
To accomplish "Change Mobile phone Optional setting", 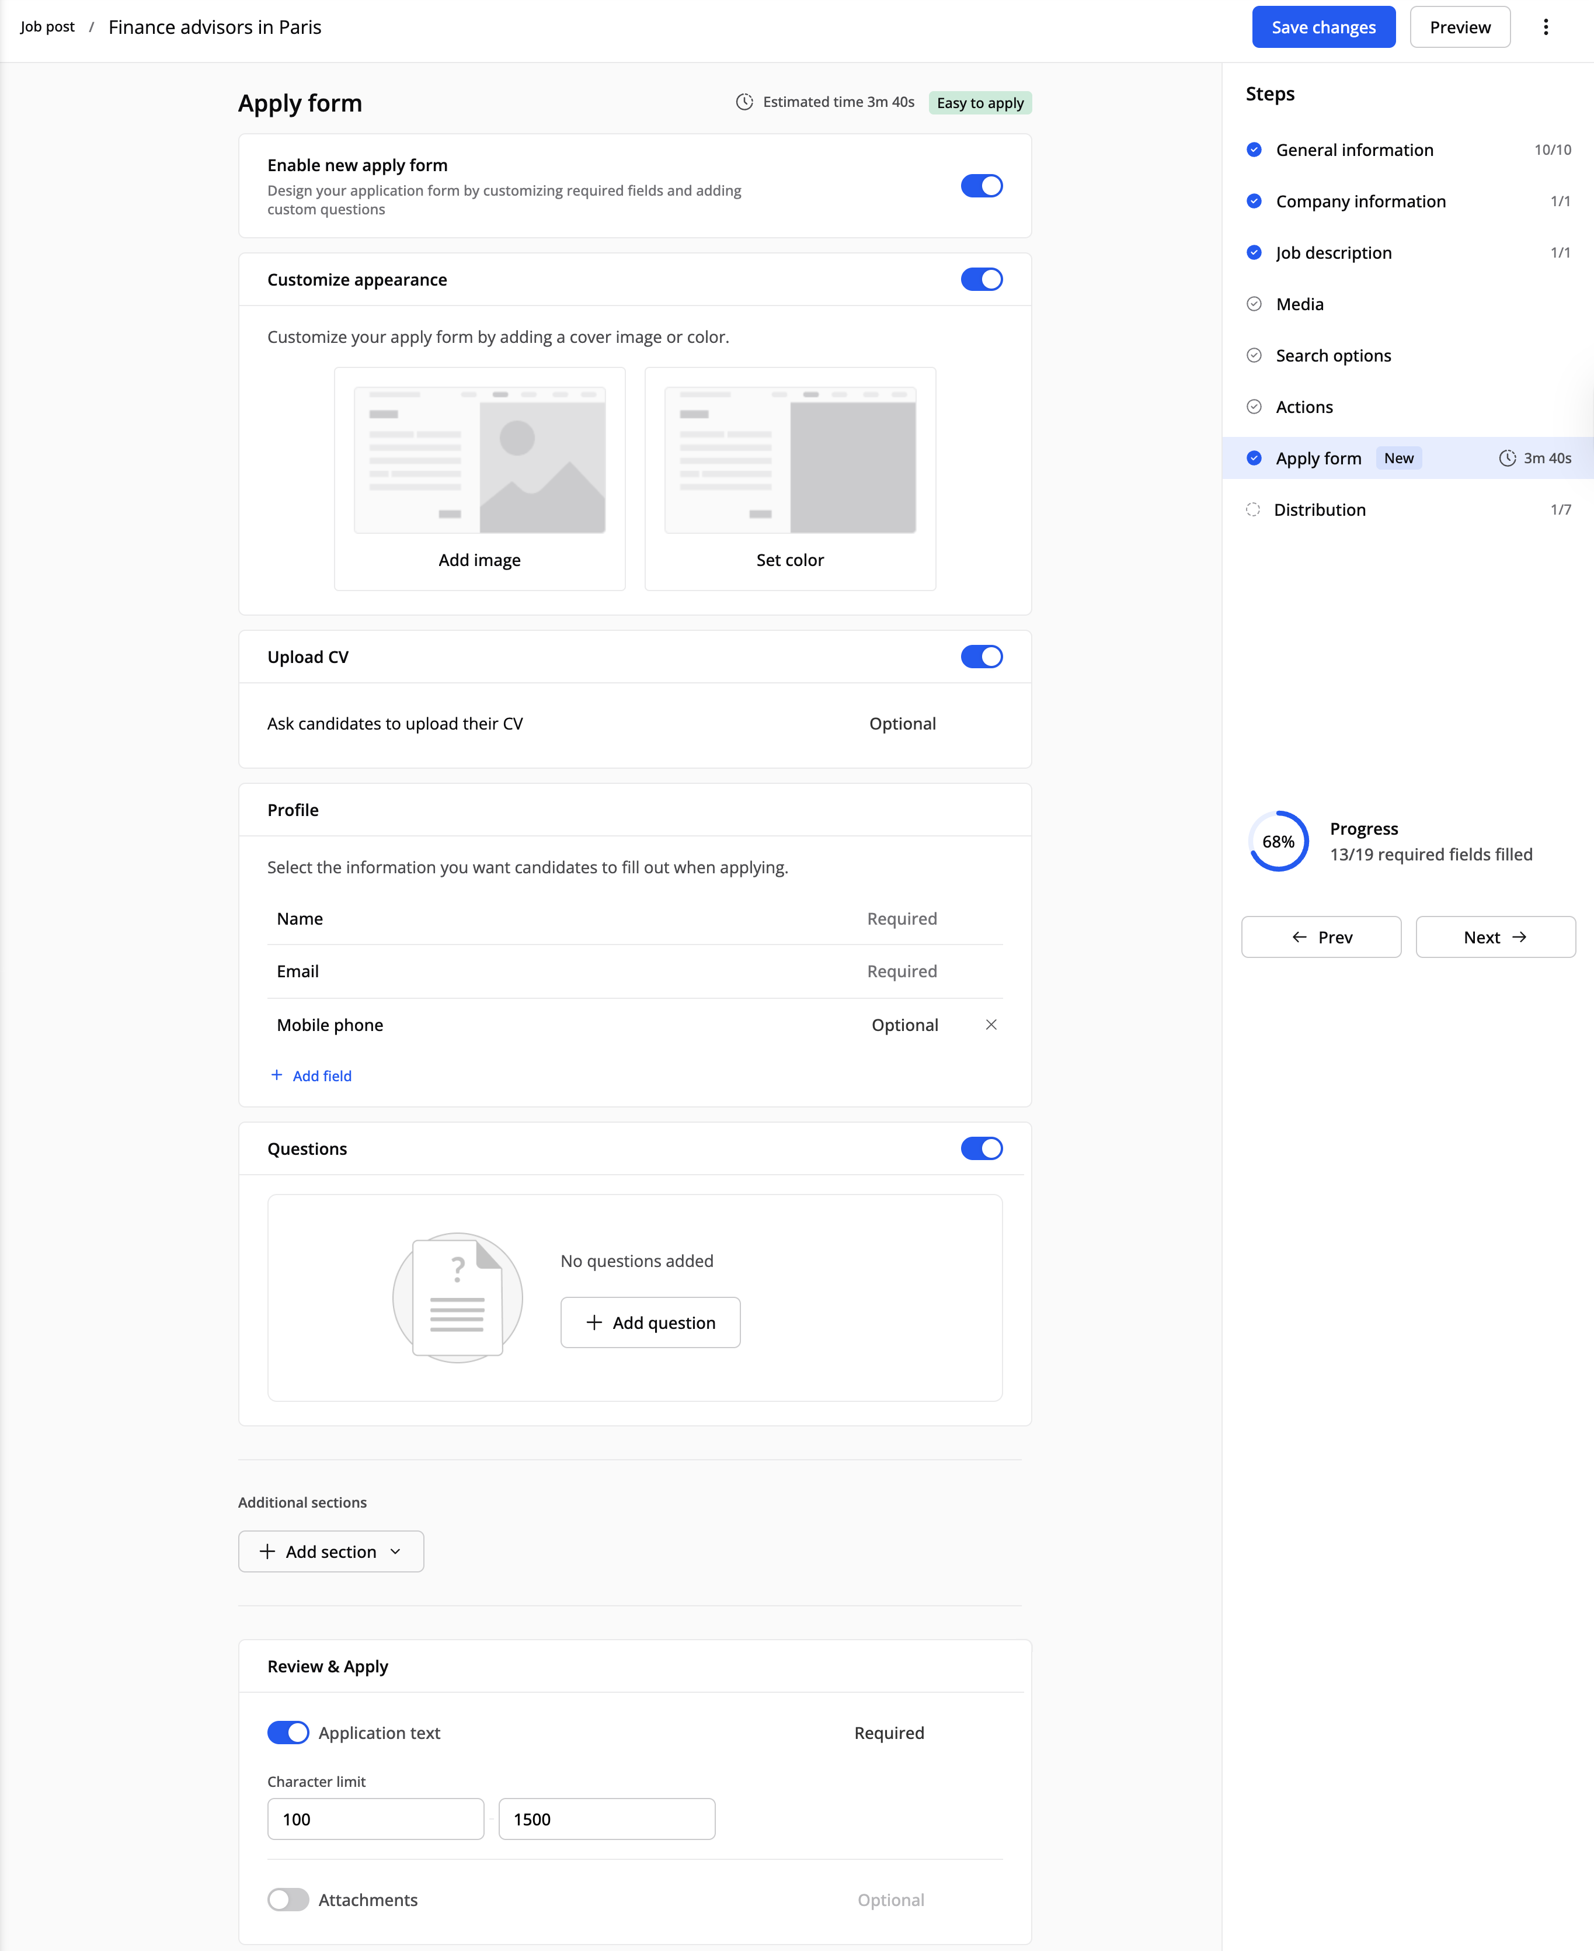I will point(904,1025).
